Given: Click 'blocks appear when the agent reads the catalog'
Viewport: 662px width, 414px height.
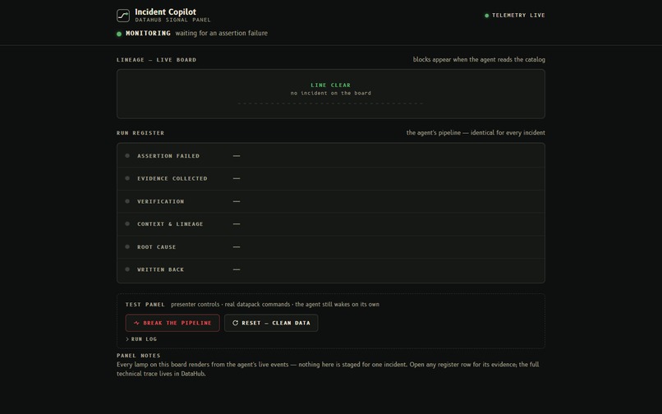Looking at the screenshot, I should point(479,60).
